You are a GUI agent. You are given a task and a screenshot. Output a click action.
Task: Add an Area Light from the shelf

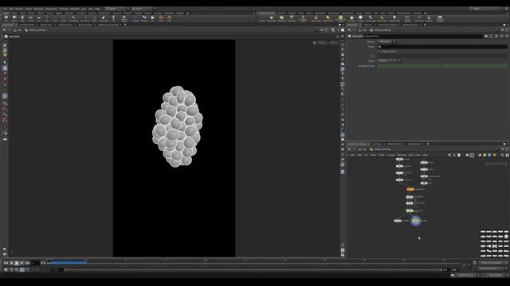pos(292,18)
